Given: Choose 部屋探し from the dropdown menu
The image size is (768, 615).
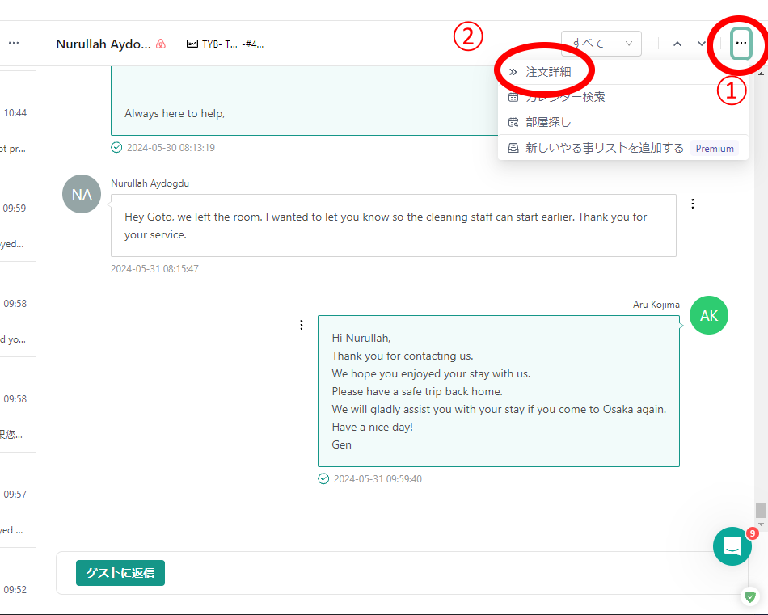Looking at the screenshot, I should (548, 122).
